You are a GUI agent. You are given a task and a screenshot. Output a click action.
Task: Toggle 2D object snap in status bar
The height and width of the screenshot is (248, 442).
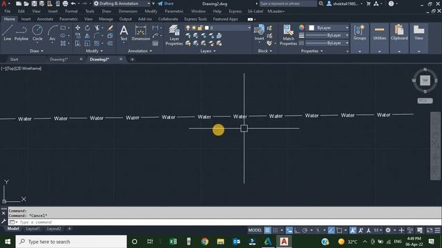(339, 230)
